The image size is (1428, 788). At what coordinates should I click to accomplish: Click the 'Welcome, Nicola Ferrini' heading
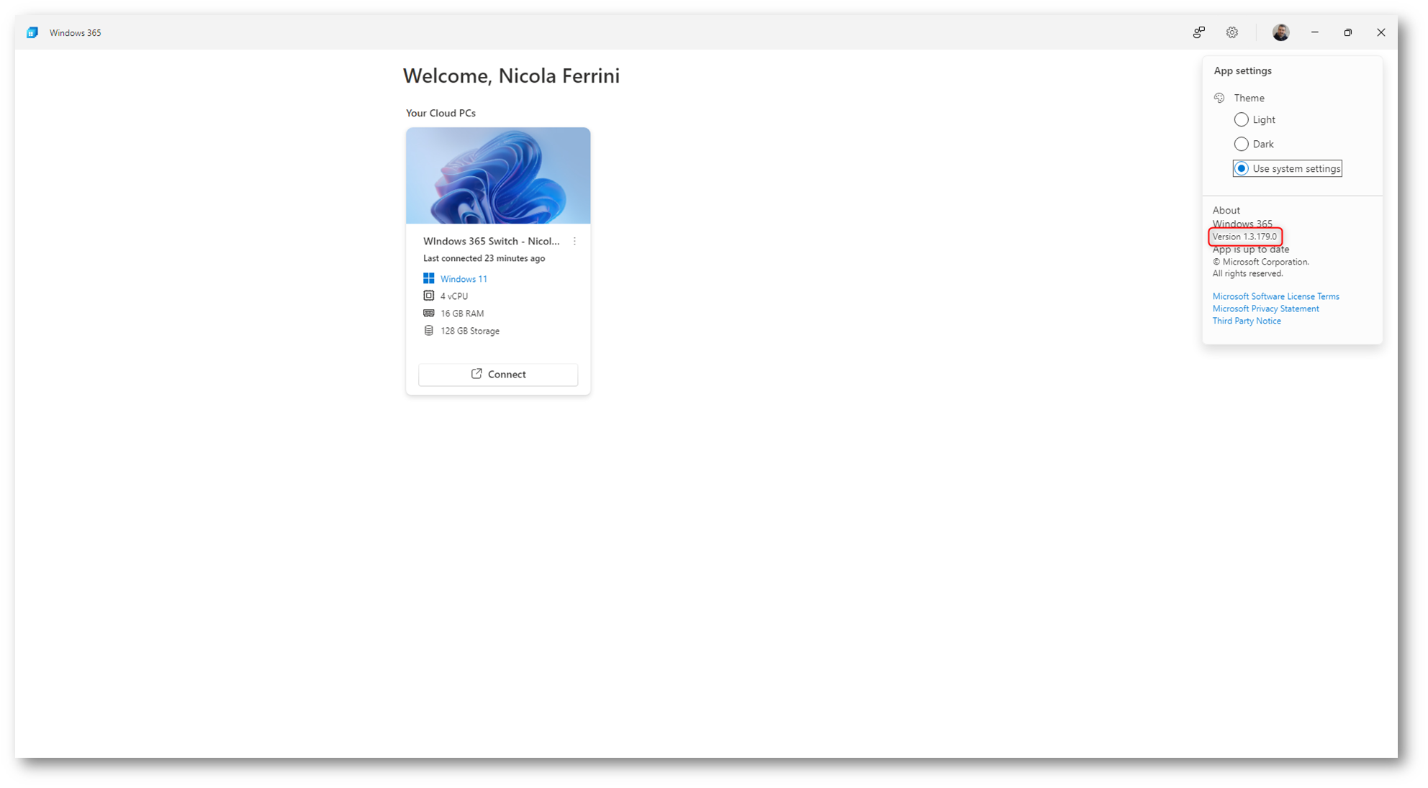(x=511, y=75)
